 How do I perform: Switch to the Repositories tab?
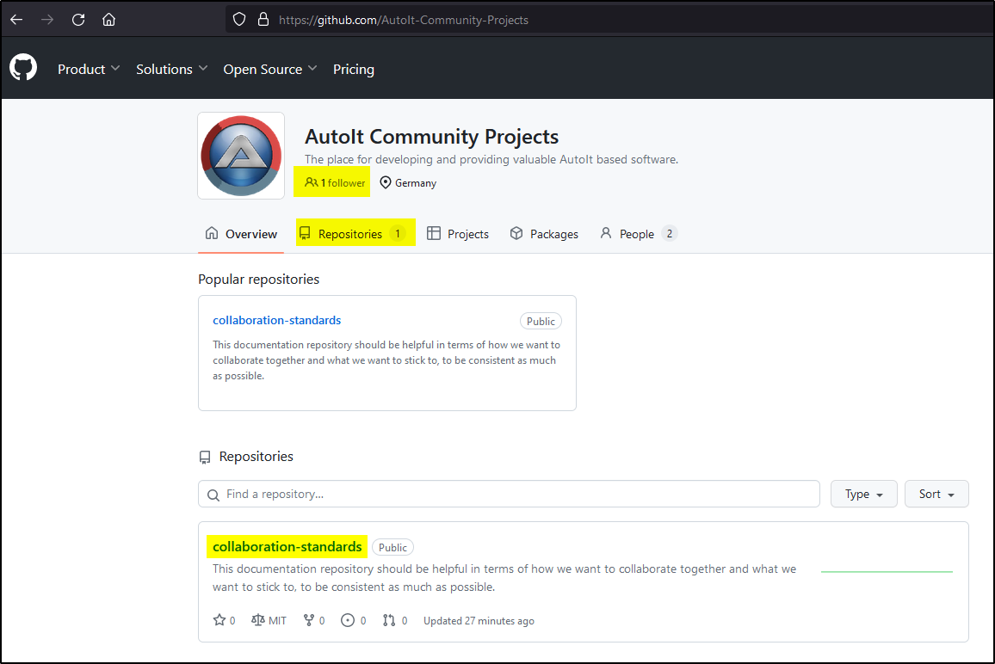pos(350,234)
